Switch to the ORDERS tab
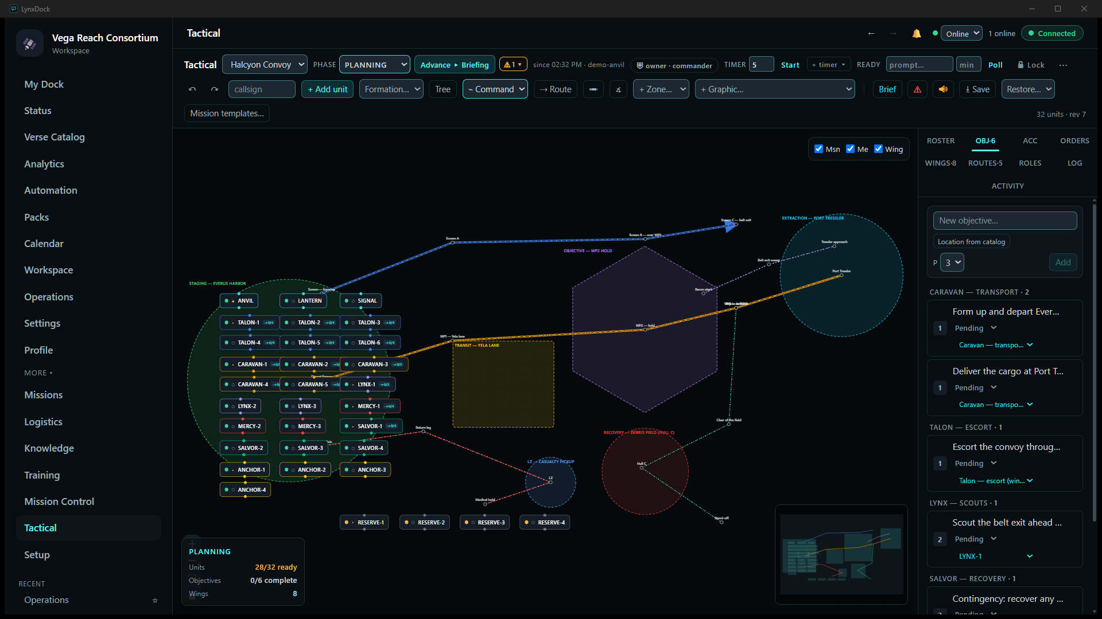This screenshot has width=1102, height=619. (x=1074, y=141)
